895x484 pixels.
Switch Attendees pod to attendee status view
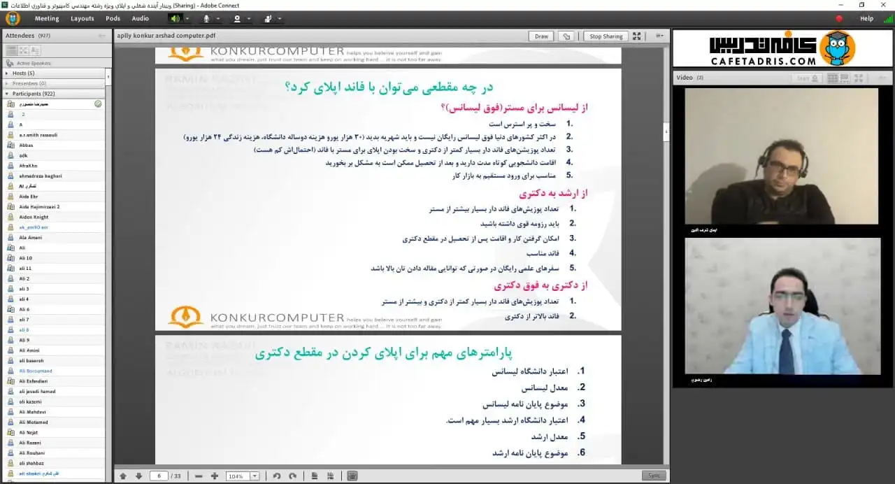pyautogui.click(x=36, y=50)
